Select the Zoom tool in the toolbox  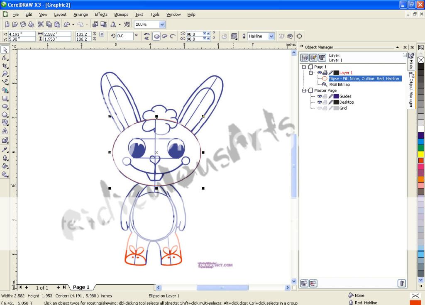coord(5,74)
